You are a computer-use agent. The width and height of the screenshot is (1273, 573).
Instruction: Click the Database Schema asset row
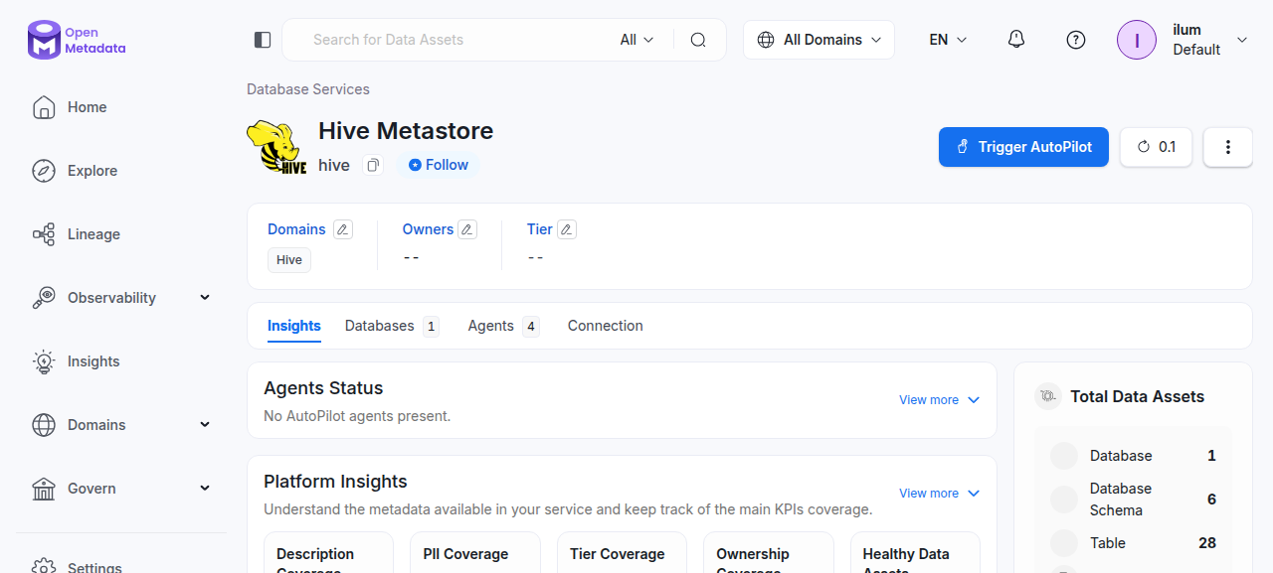pos(1133,500)
